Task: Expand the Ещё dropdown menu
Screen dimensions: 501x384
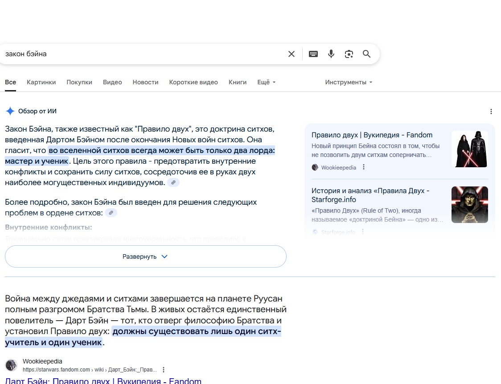Action: [x=267, y=82]
